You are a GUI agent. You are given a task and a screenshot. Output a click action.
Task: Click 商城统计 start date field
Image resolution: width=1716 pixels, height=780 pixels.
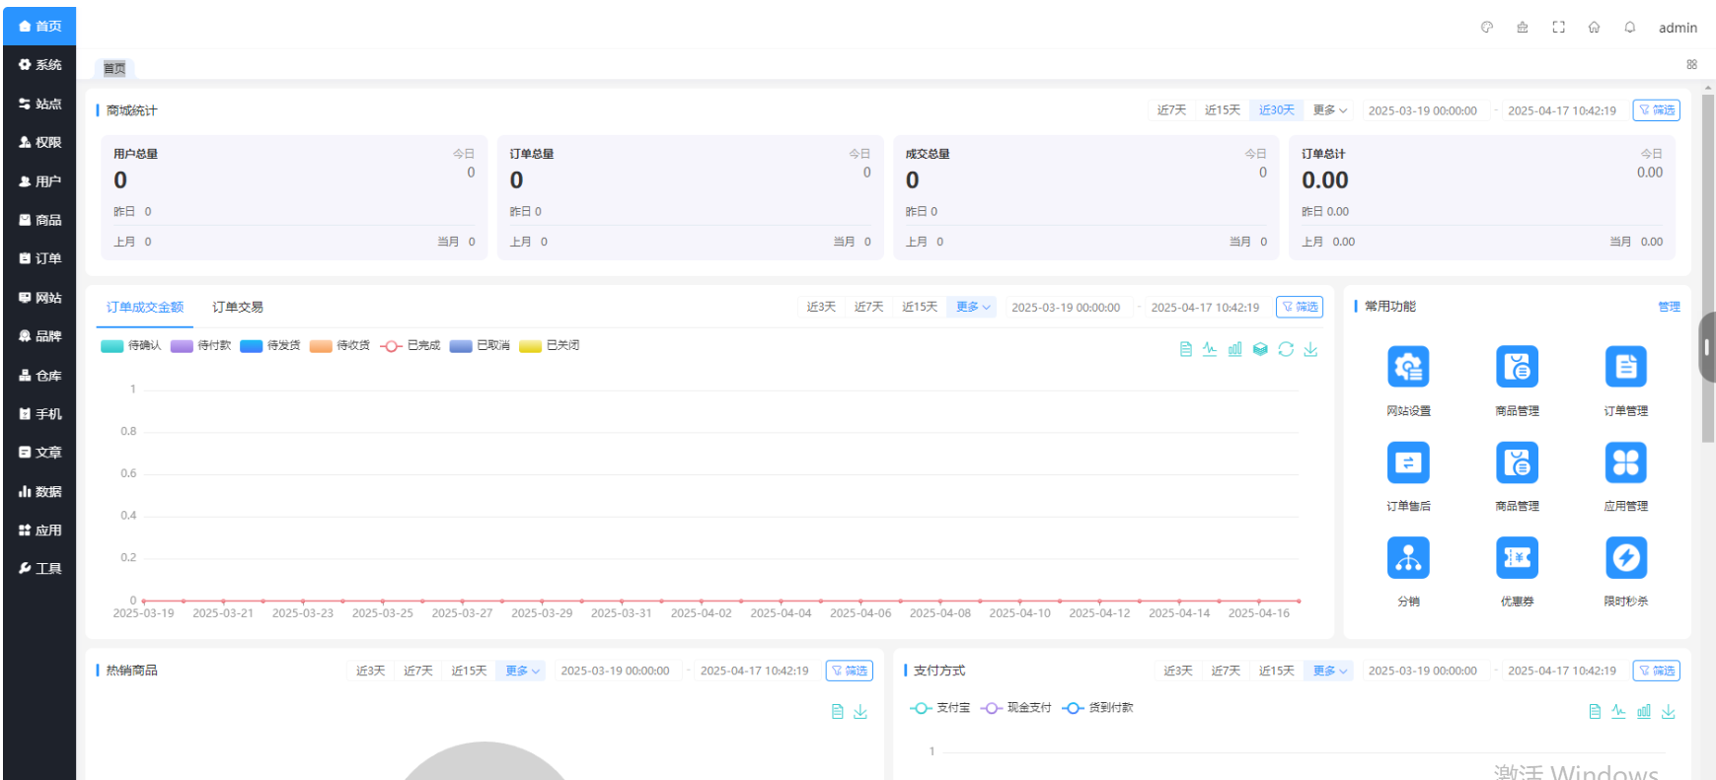pyautogui.click(x=1422, y=110)
